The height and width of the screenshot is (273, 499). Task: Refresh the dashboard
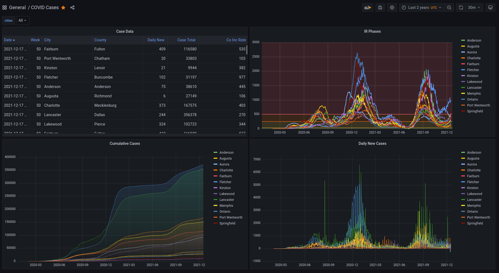[x=461, y=8]
